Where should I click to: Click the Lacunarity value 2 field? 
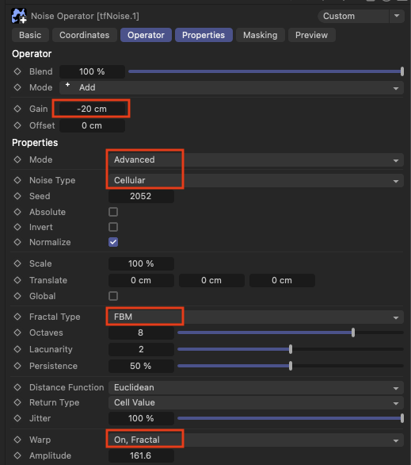coord(141,349)
